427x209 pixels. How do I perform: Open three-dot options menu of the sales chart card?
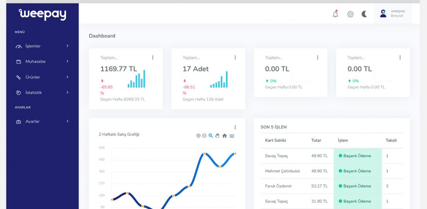tap(235, 127)
